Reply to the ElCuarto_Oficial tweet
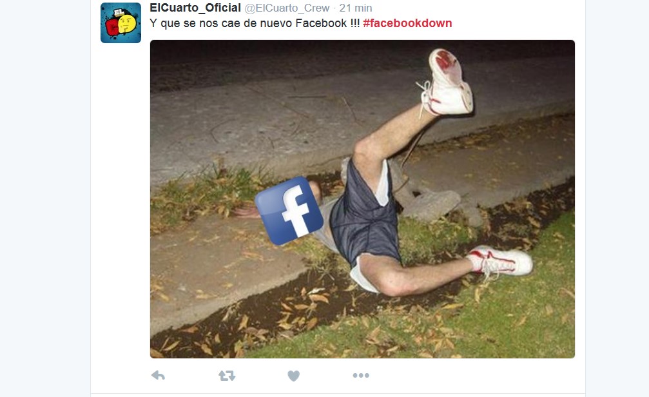The width and height of the screenshot is (649, 397). 158,376
